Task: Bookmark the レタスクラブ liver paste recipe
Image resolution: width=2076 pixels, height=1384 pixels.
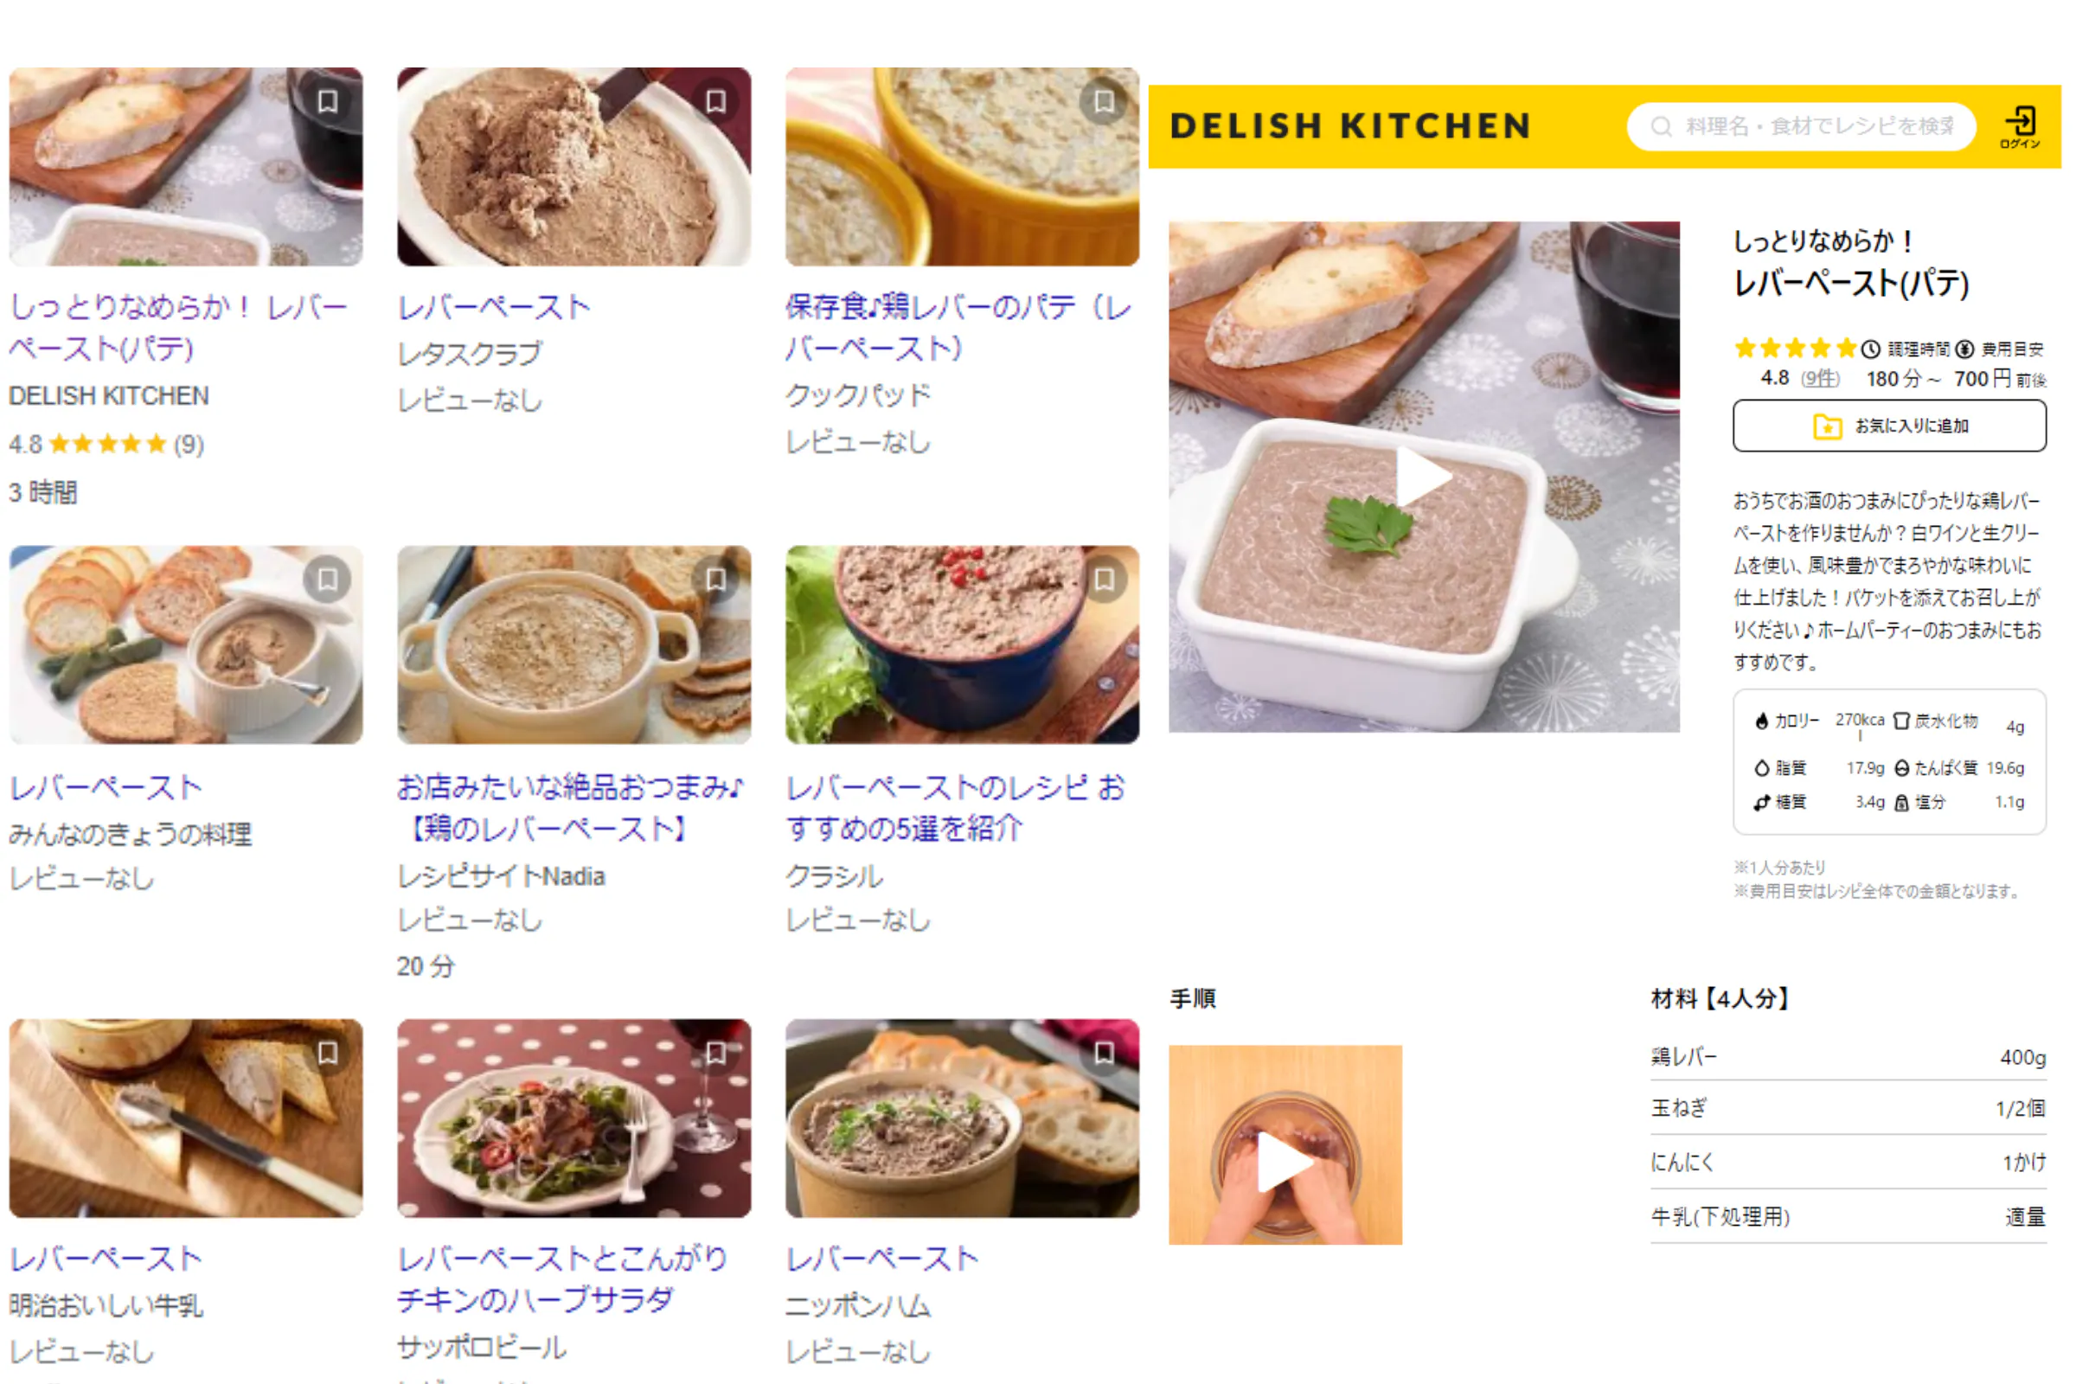Action: click(716, 101)
